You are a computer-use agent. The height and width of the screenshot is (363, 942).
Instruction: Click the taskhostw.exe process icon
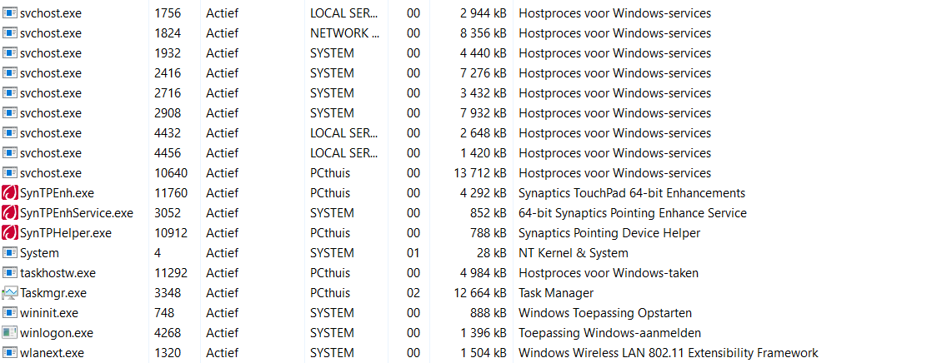pos(10,273)
